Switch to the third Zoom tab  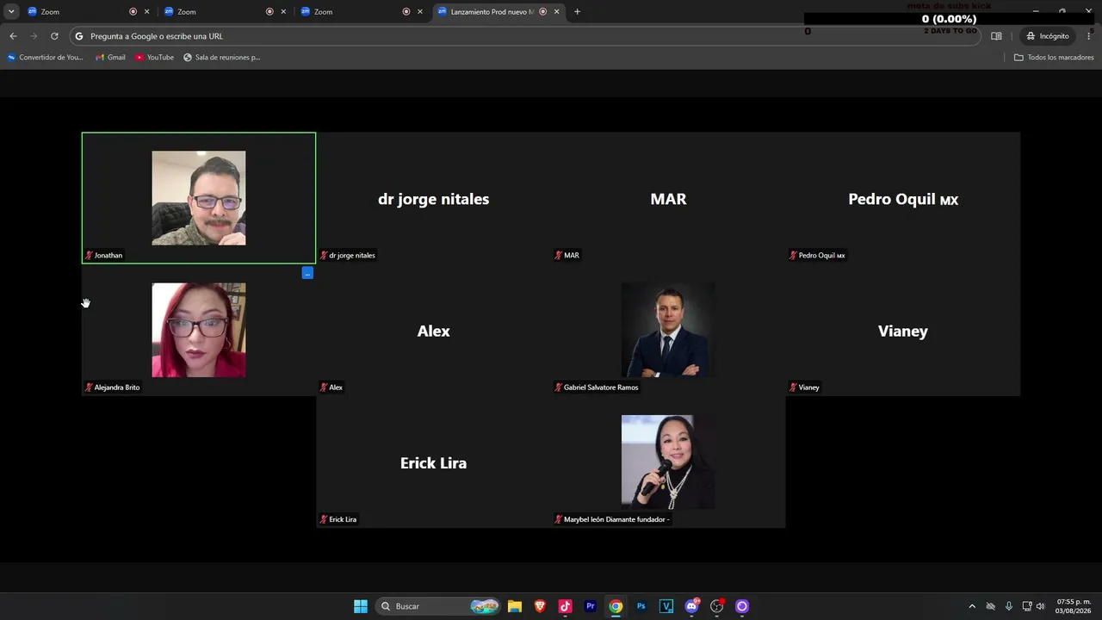coord(360,12)
